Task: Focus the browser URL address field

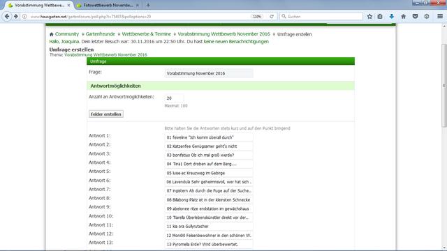Action: point(140,17)
